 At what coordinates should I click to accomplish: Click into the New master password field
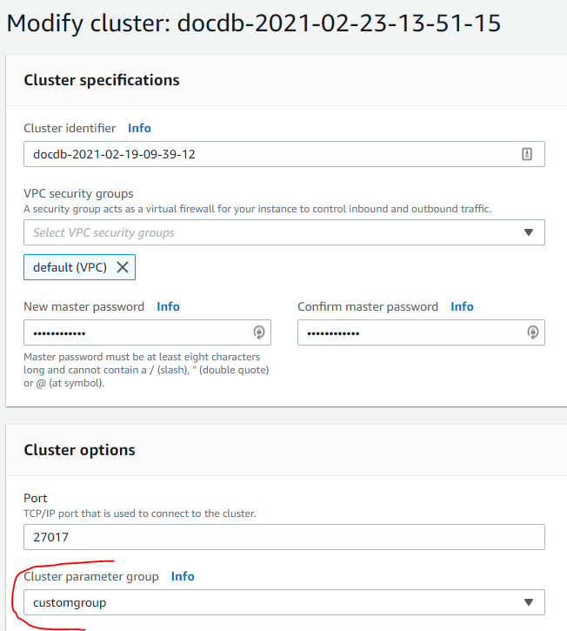point(147,332)
